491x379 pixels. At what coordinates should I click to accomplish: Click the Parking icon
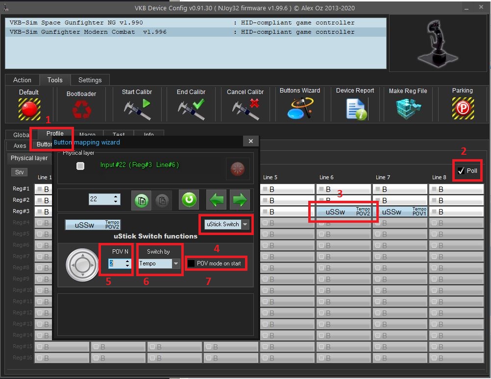463,109
